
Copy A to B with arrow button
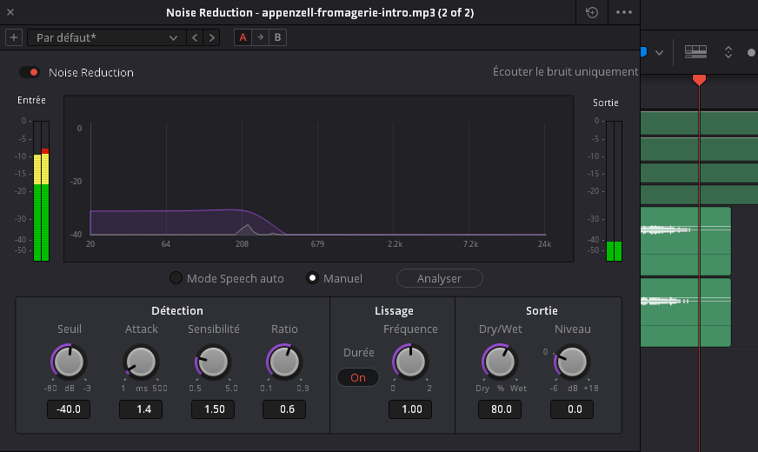(260, 37)
